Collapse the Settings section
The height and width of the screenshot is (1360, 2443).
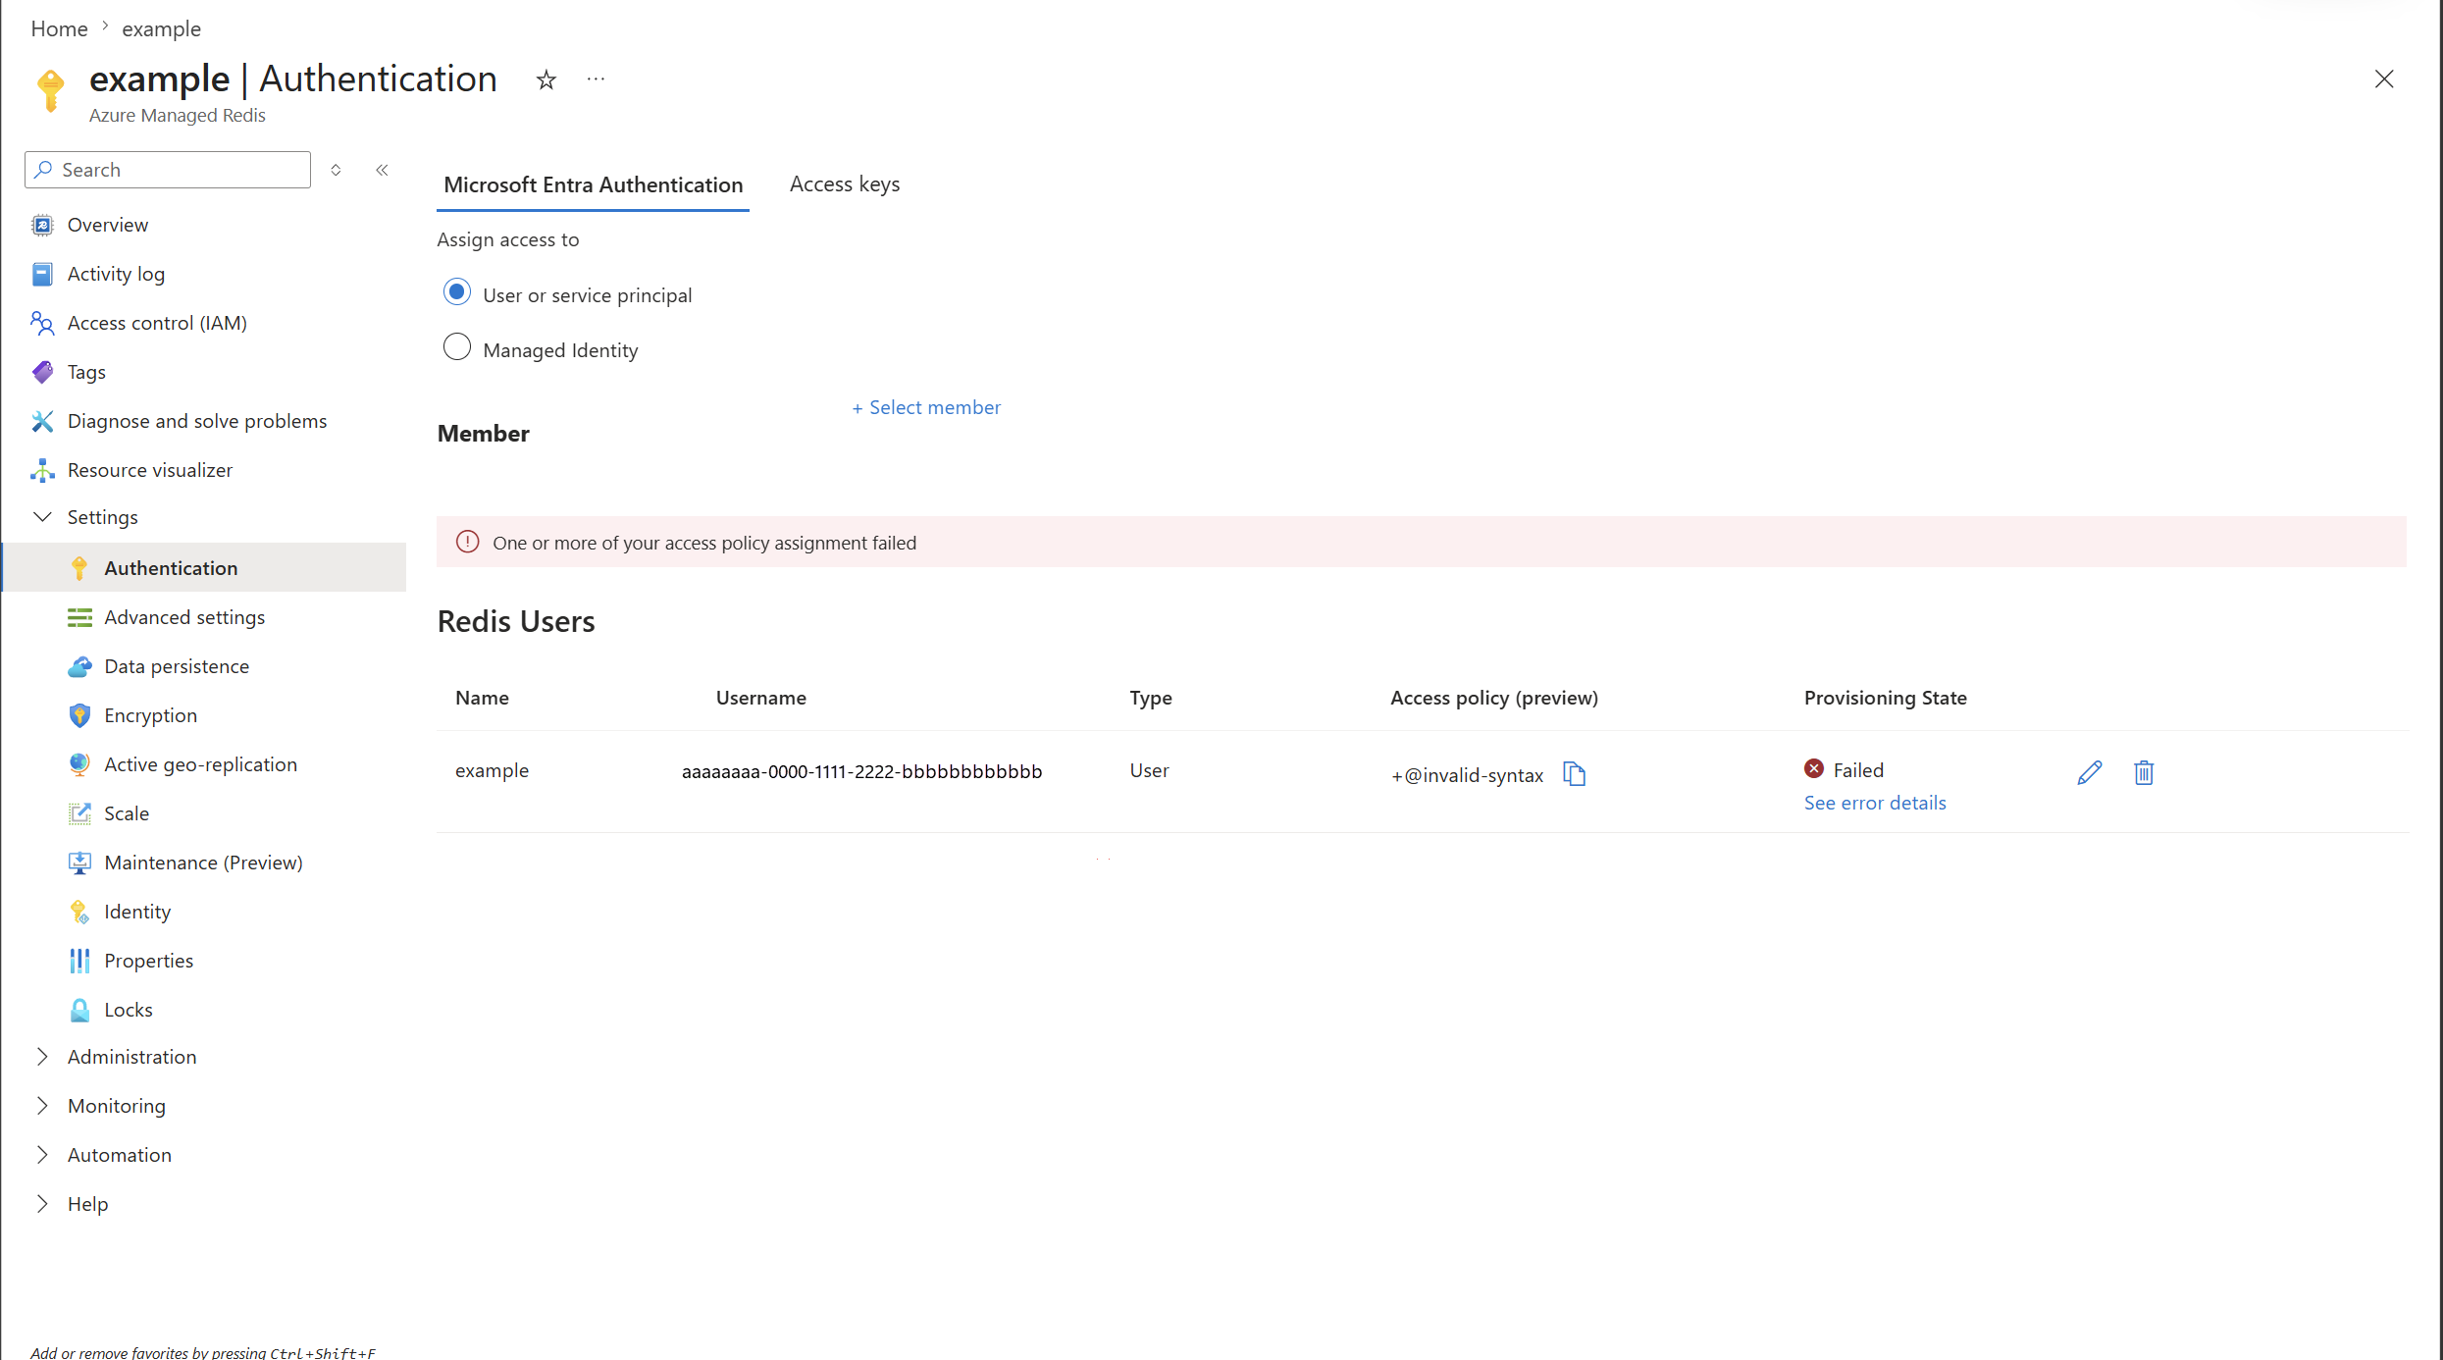42,517
